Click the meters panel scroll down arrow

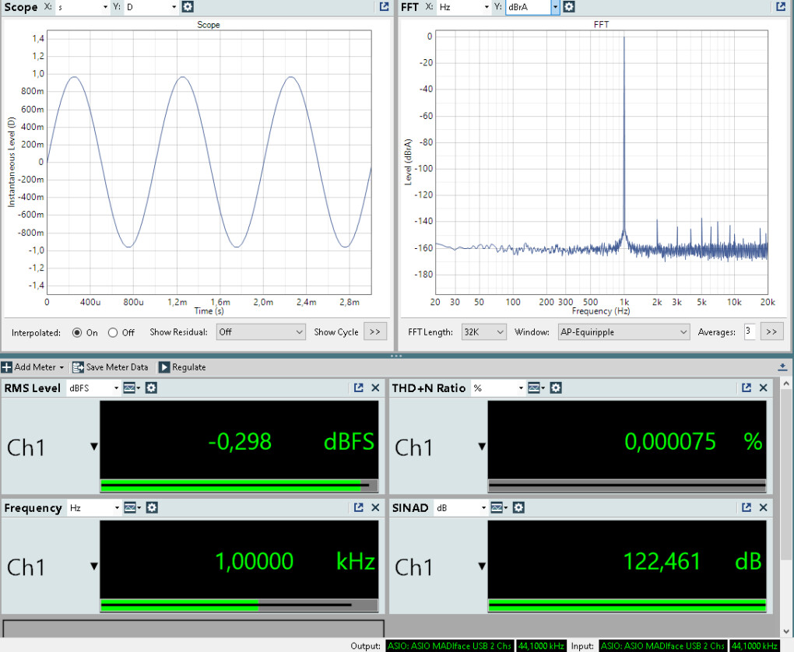point(786,631)
